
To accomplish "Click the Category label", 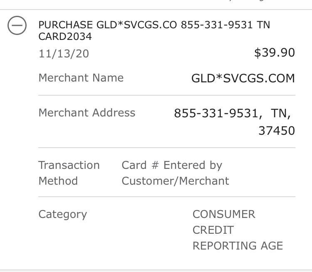I will click(63, 215).
